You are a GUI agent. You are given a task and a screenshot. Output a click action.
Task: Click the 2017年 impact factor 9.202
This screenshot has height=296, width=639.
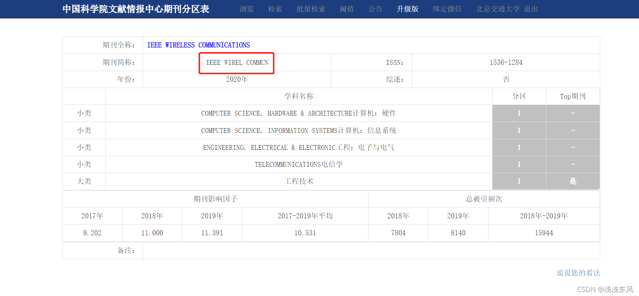click(92, 233)
